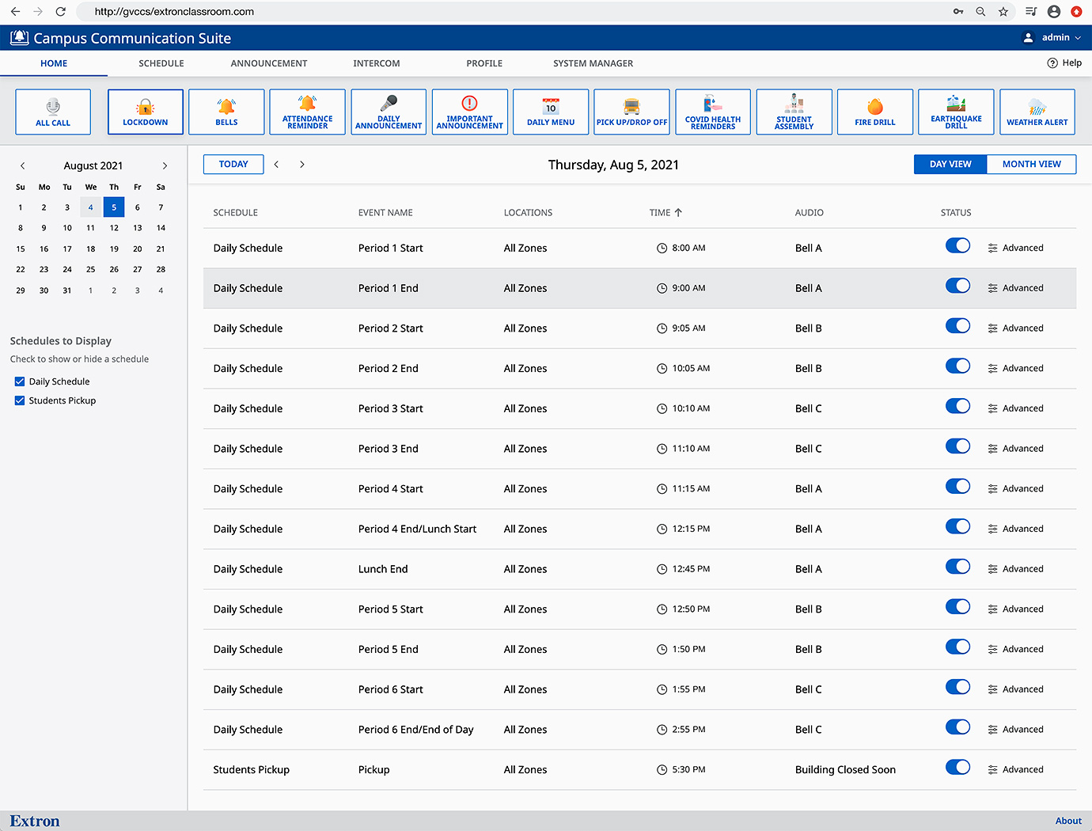Open the System Manager tab

click(593, 63)
